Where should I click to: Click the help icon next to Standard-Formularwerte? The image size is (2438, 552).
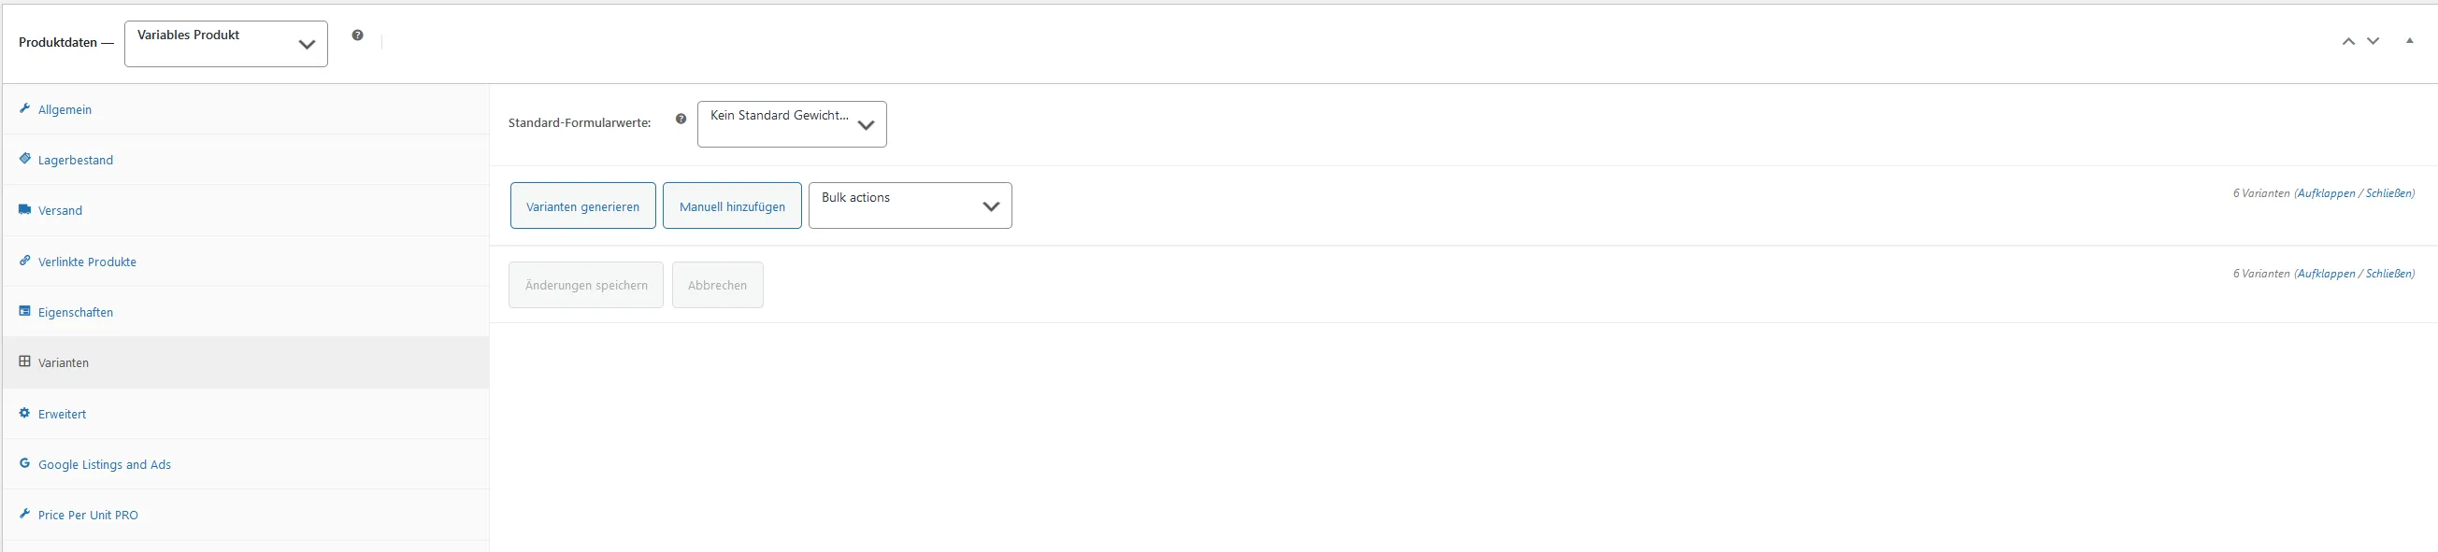(681, 120)
